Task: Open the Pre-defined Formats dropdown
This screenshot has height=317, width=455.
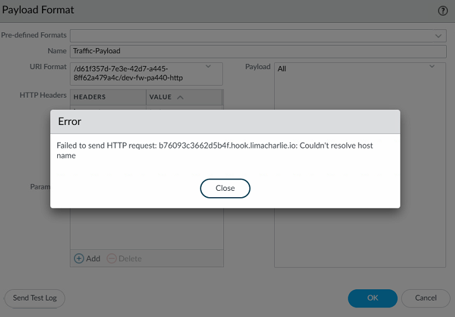Action: tap(439, 36)
